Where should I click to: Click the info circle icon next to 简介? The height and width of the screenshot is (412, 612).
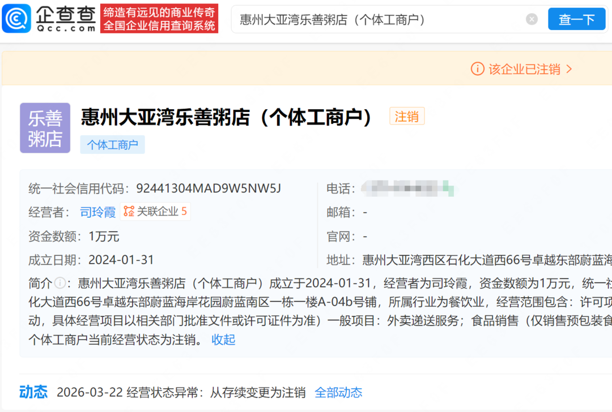pos(61,283)
